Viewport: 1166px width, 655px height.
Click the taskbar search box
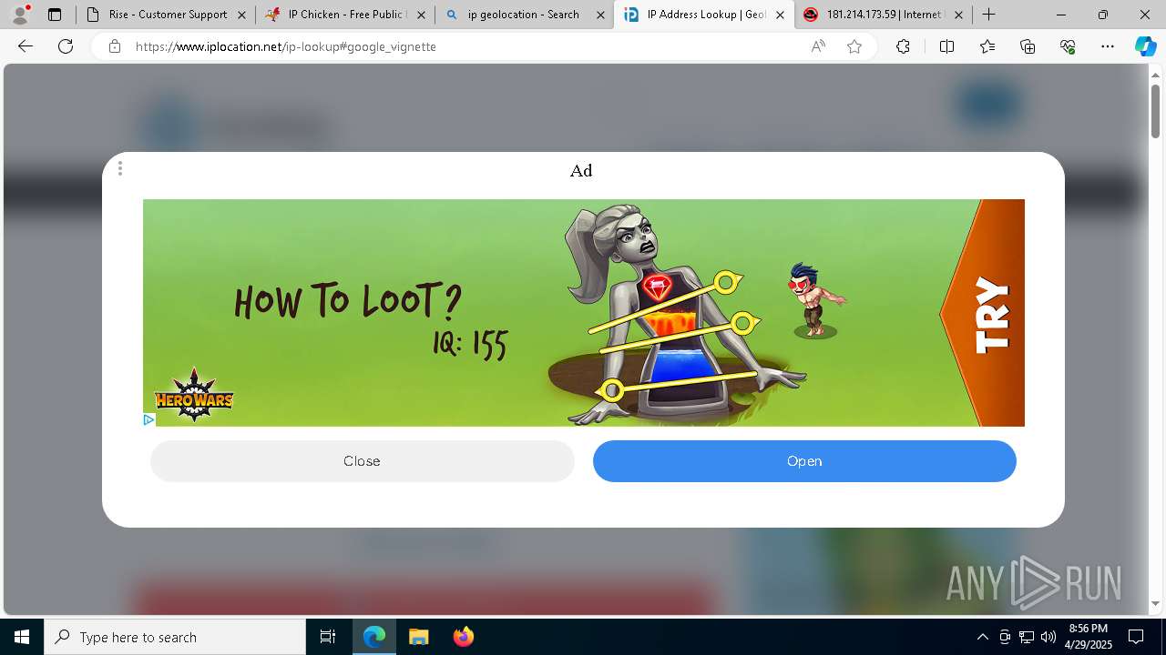point(175,637)
